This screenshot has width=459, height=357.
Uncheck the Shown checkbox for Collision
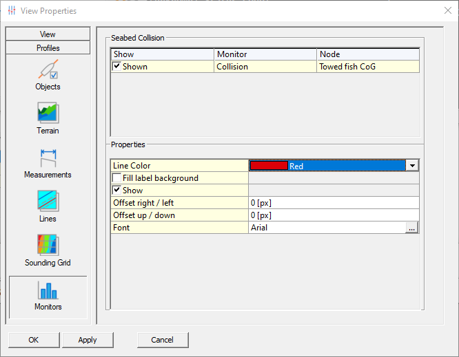pos(117,67)
